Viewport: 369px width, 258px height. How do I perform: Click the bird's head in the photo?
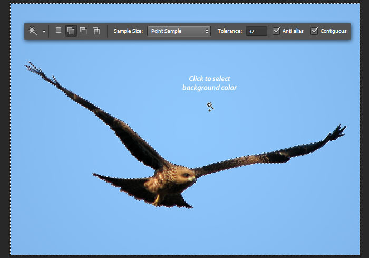tap(186, 175)
